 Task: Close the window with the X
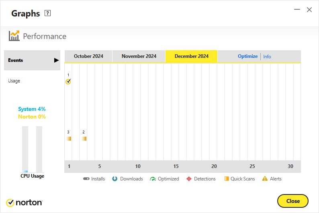coord(309,10)
